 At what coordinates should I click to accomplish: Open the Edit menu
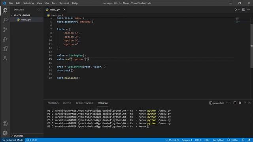[x=18, y=3]
